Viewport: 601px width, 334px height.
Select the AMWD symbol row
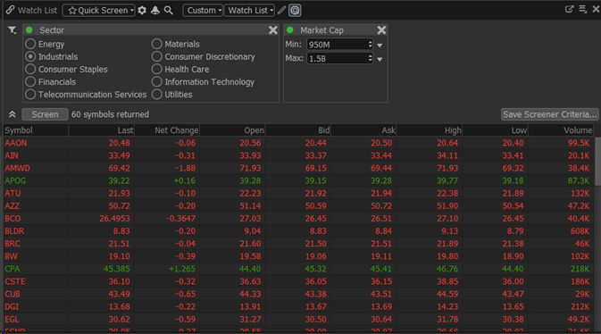click(x=299, y=169)
